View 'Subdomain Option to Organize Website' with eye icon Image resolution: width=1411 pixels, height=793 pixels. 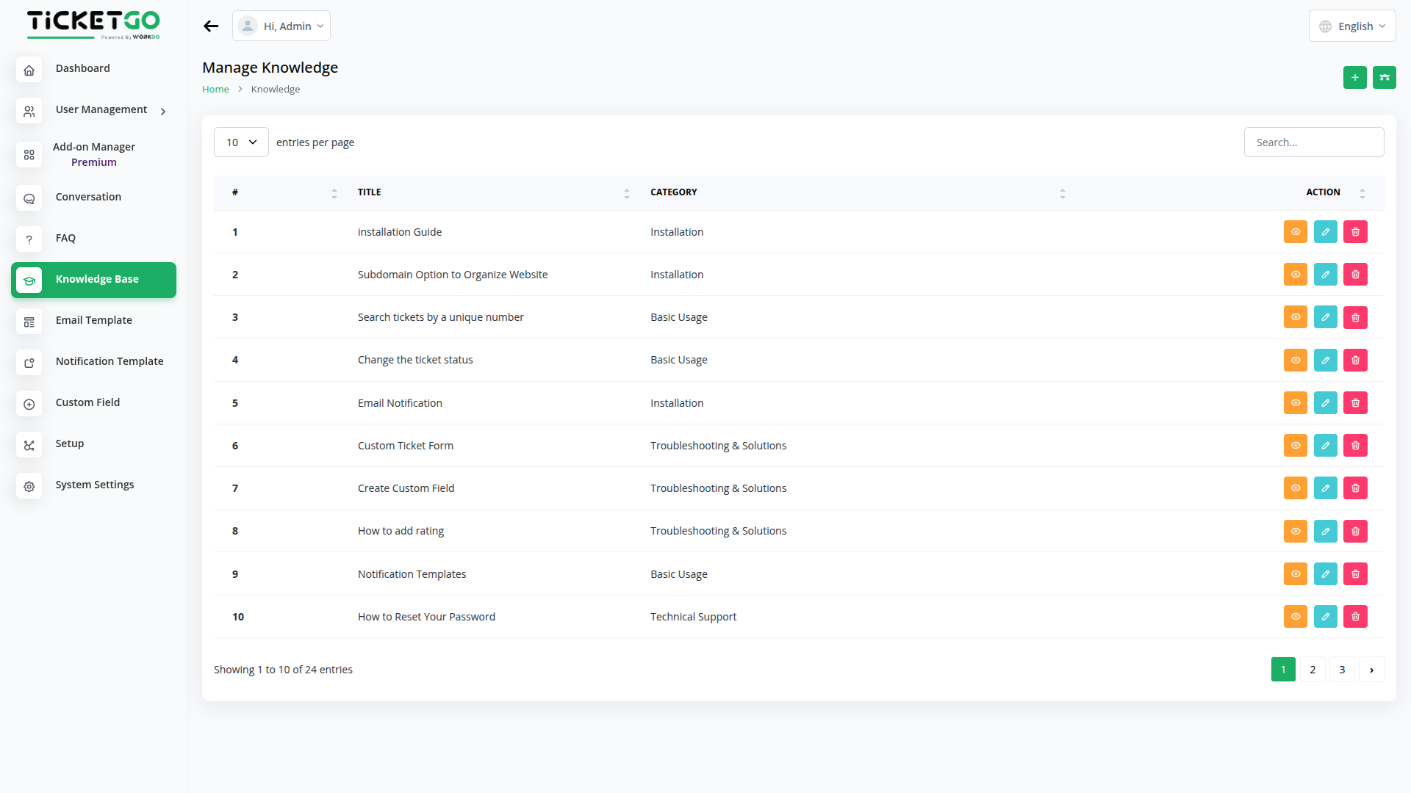pyautogui.click(x=1295, y=275)
